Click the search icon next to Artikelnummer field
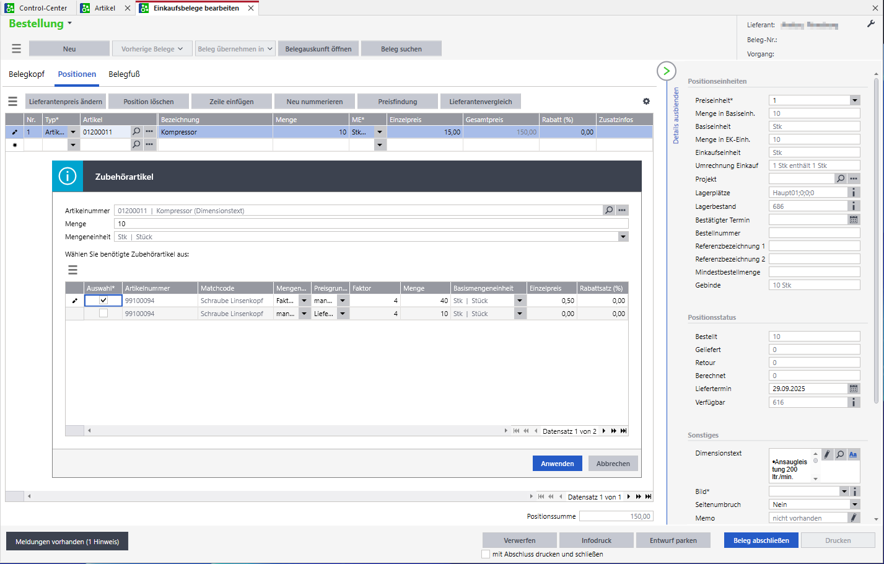The height and width of the screenshot is (564, 884). tap(609, 211)
